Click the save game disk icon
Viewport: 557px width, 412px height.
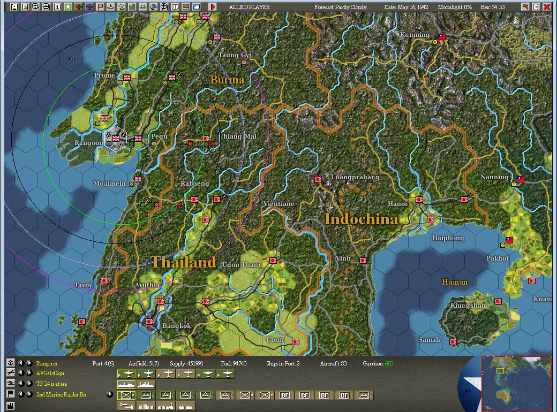pos(14,6)
